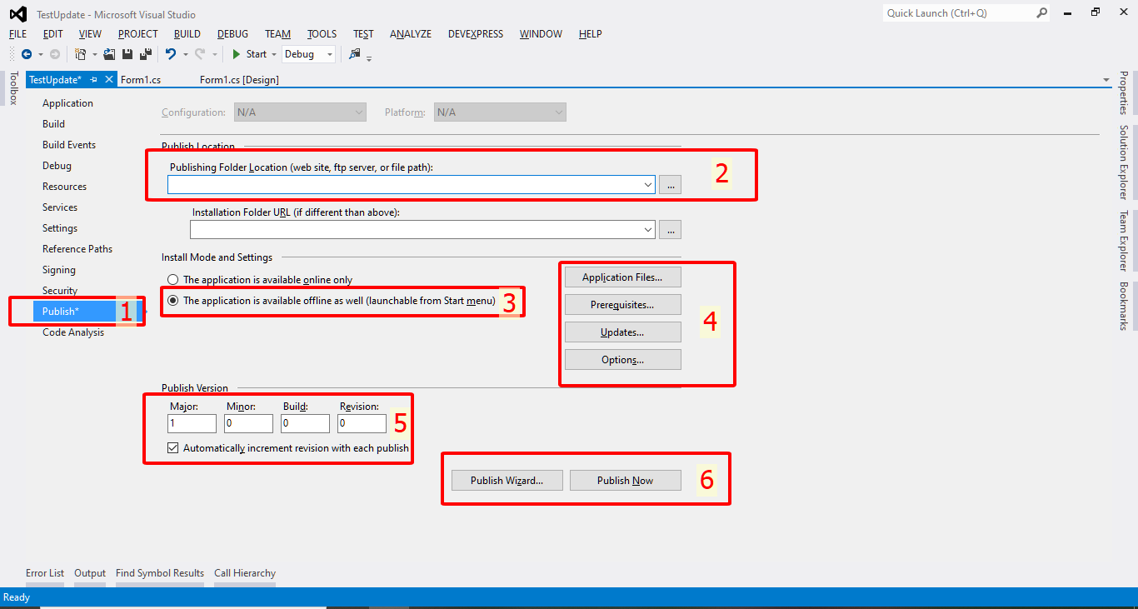Select the Signing properties page
1138x609 pixels.
pyautogui.click(x=59, y=270)
